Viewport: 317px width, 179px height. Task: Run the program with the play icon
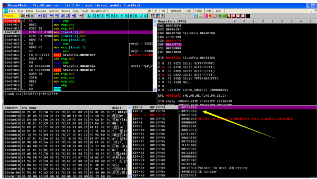click(x=39, y=16)
